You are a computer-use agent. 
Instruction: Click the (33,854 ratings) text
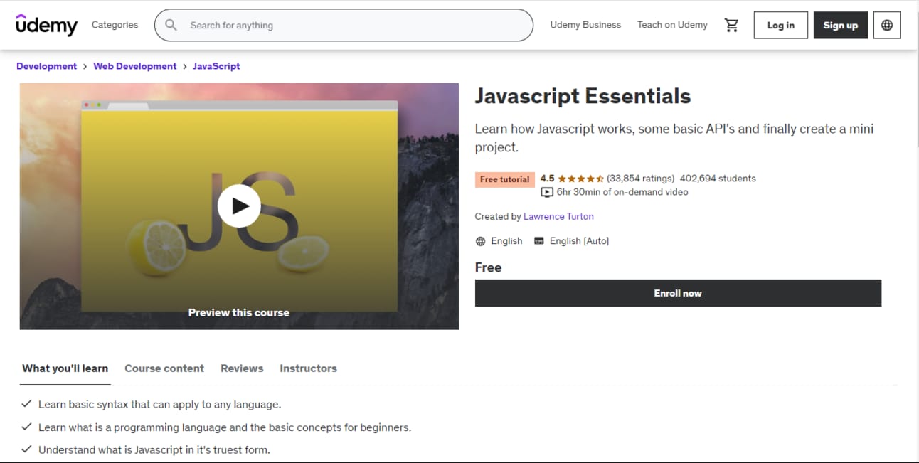[x=641, y=179]
